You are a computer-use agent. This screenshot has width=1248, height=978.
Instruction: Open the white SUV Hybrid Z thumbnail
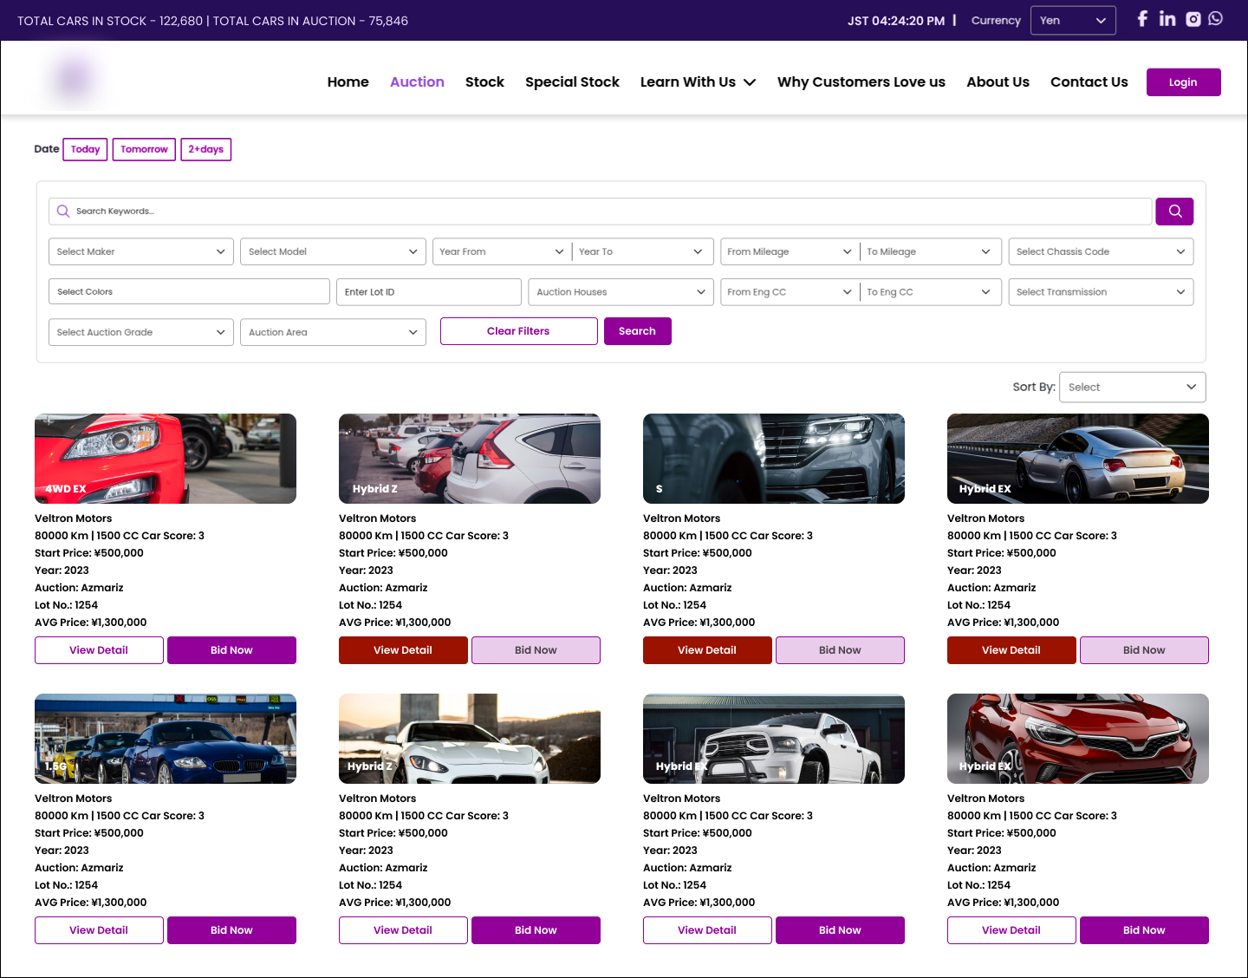(470, 459)
